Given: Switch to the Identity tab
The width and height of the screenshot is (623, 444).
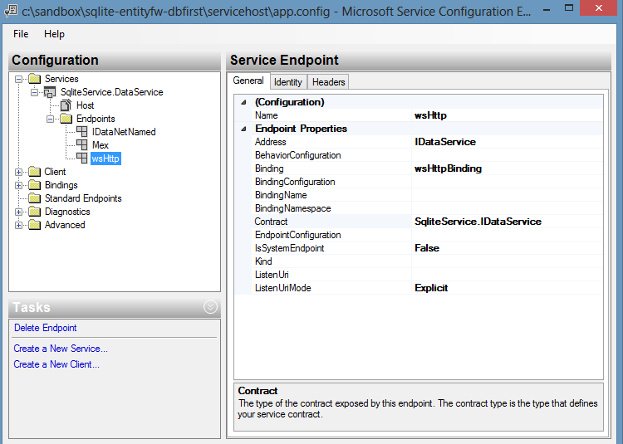Looking at the screenshot, I should [x=288, y=82].
